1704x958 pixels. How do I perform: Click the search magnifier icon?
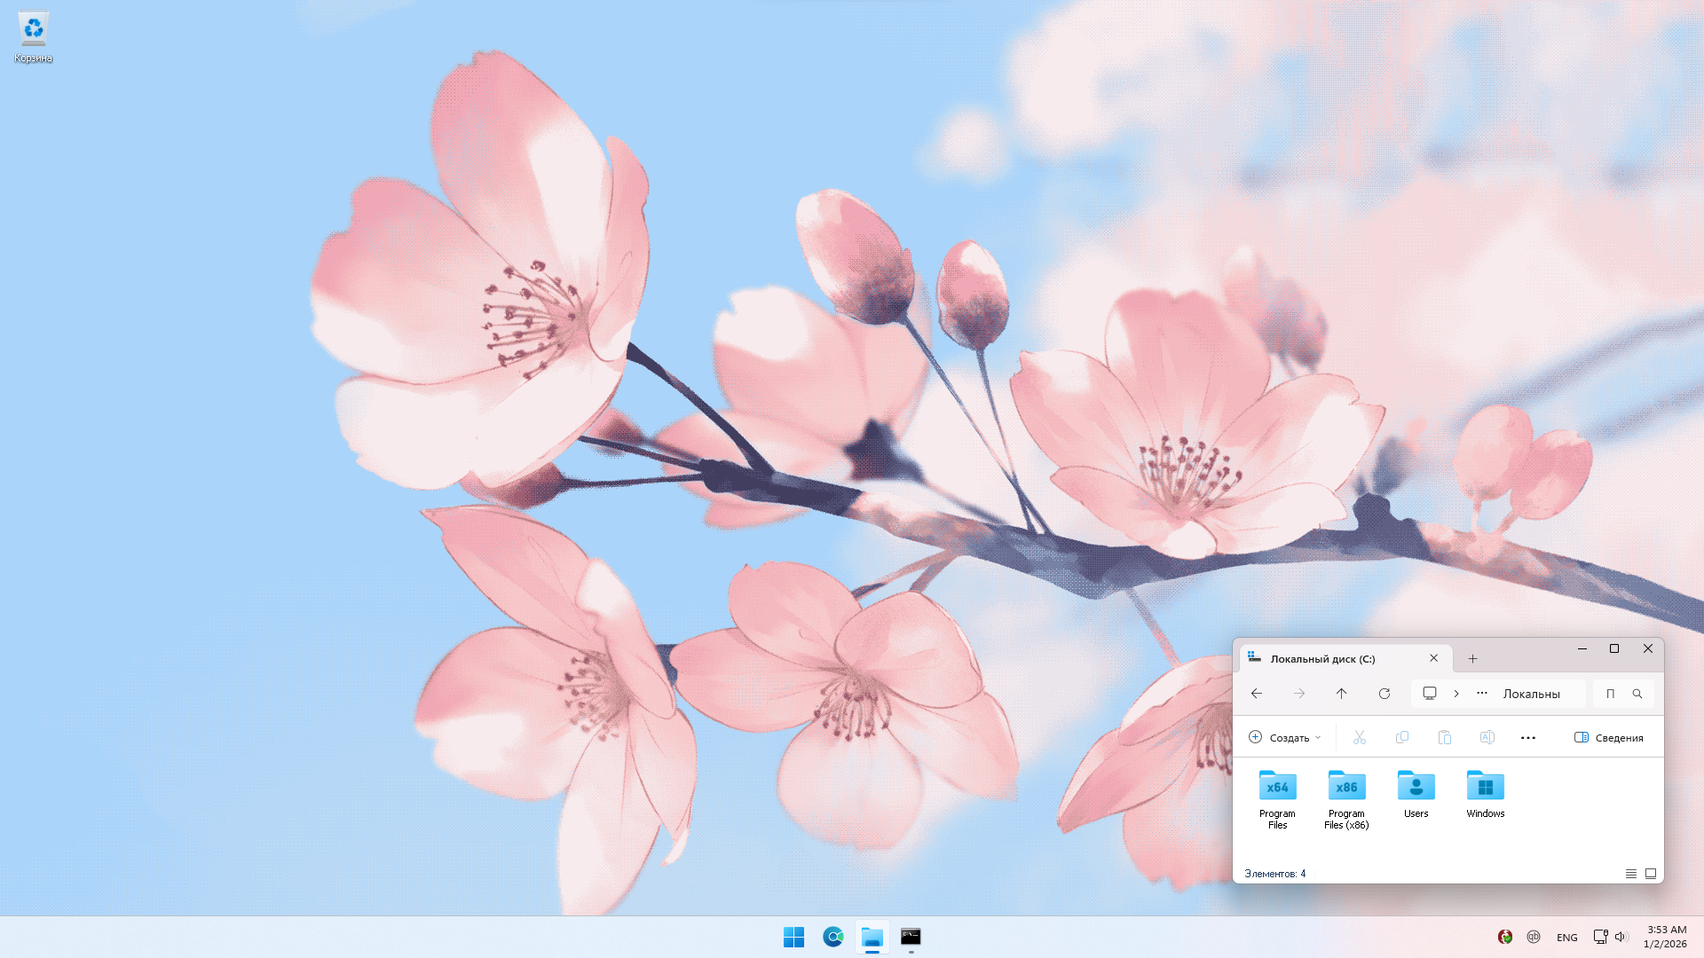coord(1637,694)
